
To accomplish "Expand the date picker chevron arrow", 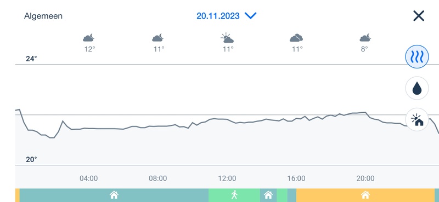I will click(x=251, y=16).
